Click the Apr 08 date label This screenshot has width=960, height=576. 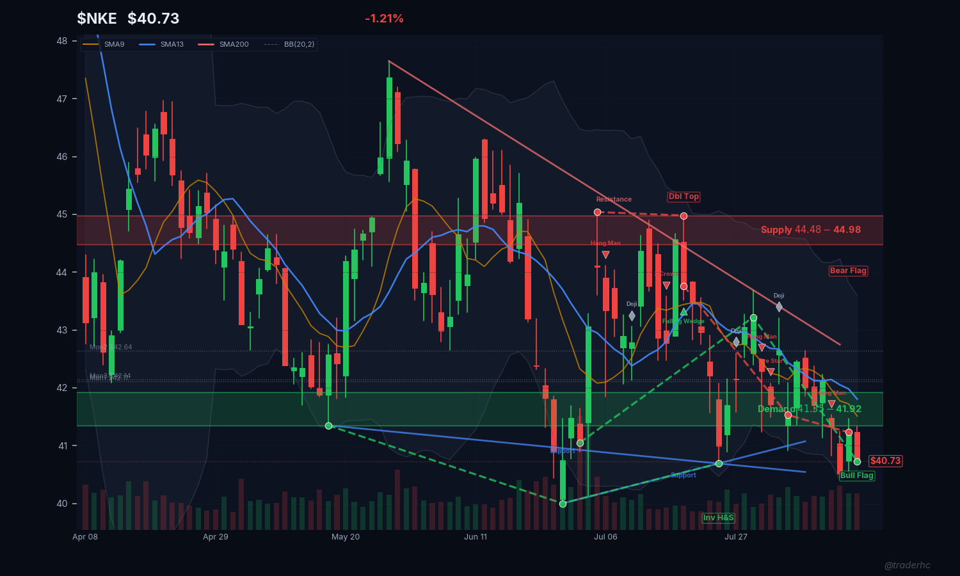click(85, 537)
